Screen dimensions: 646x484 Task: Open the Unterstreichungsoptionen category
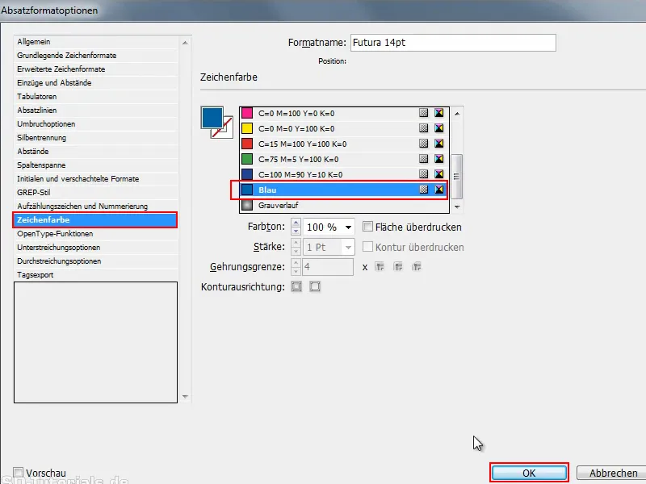(95, 248)
